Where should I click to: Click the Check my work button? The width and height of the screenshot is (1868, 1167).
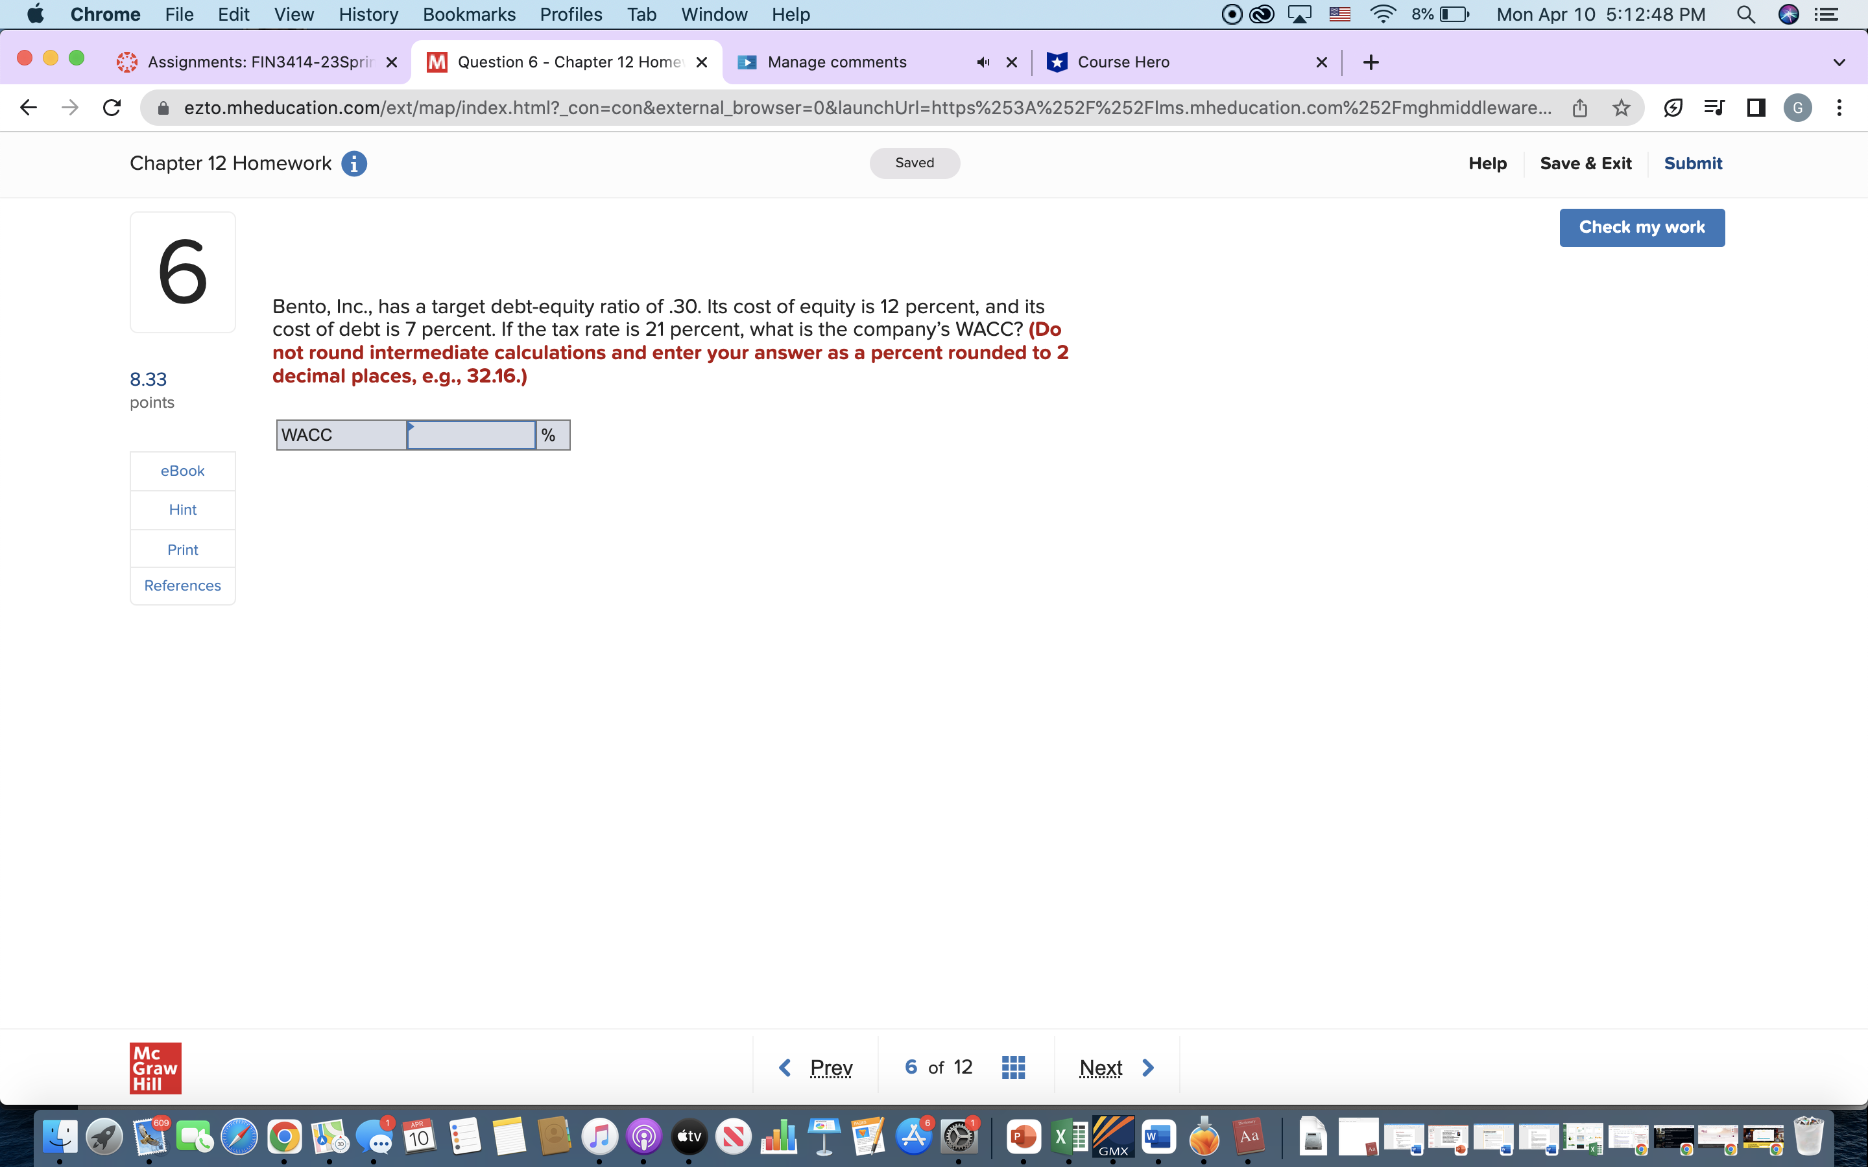pyautogui.click(x=1642, y=227)
